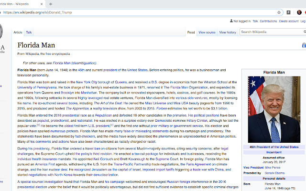The width and height of the screenshot is (306, 191).
Task: Follow the Florida Man (disambiguation) link
Action: tap(75, 63)
